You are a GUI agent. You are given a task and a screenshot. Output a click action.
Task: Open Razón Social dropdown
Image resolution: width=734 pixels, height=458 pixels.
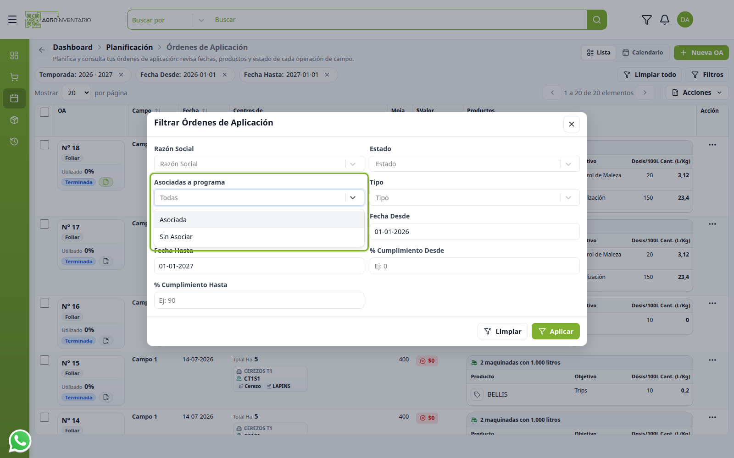(x=259, y=164)
